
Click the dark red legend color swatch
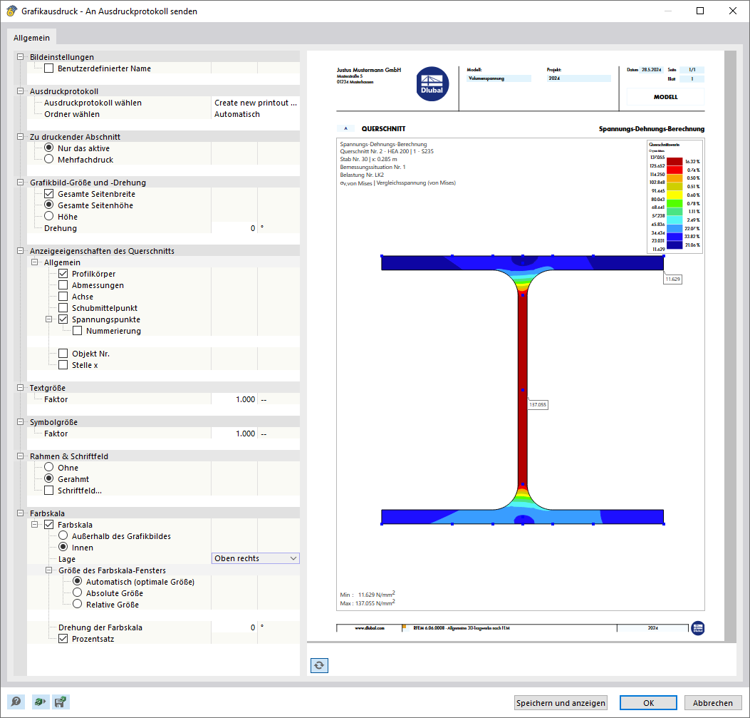pos(675,161)
